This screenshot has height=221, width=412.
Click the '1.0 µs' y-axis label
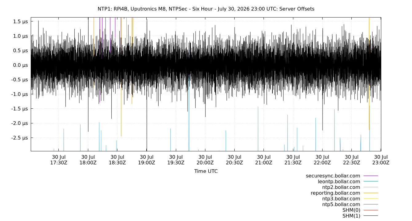21,36
